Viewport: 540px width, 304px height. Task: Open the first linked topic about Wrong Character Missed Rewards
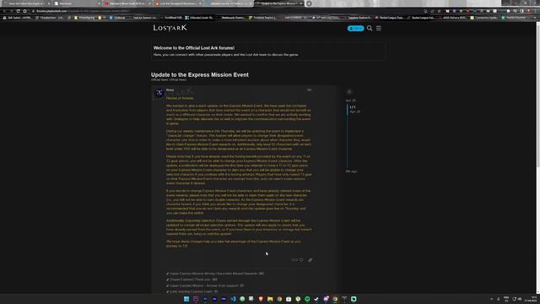coord(216,274)
